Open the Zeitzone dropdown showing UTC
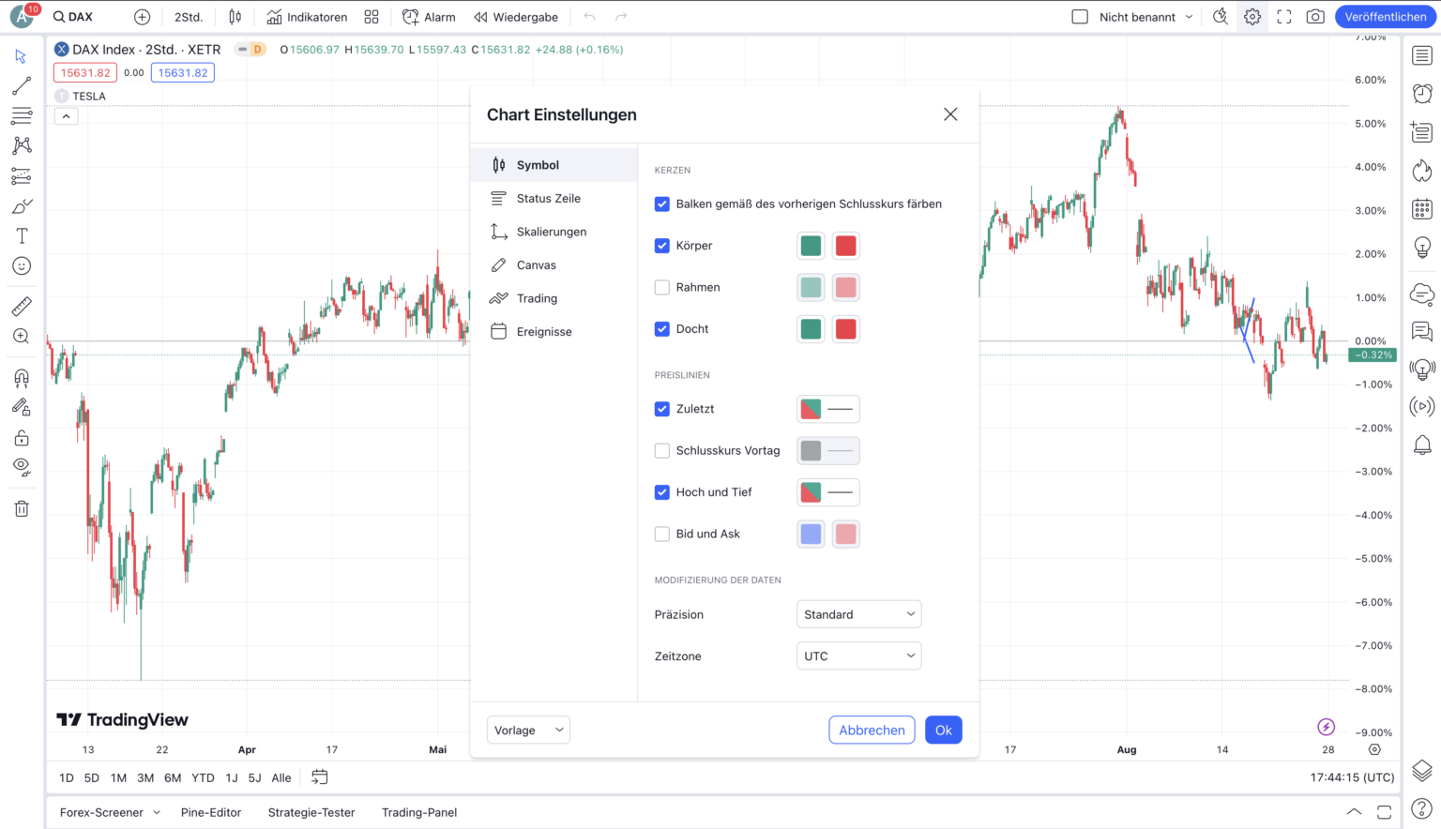The width and height of the screenshot is (1441, 829). [x=857, y=656]
